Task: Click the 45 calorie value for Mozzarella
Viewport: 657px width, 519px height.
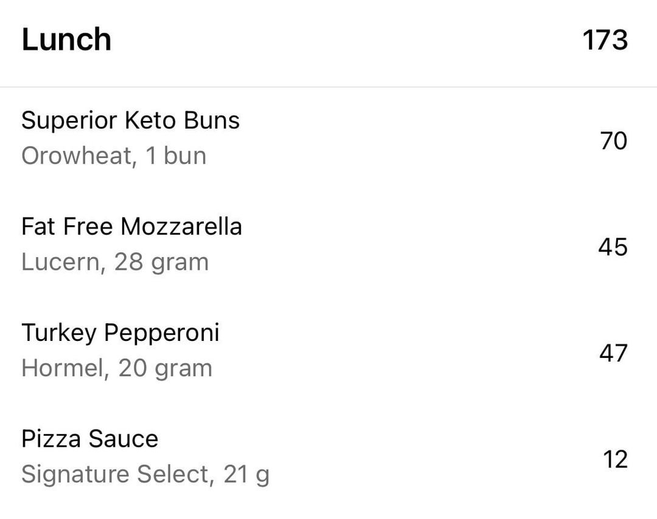Action: (613, 247)
